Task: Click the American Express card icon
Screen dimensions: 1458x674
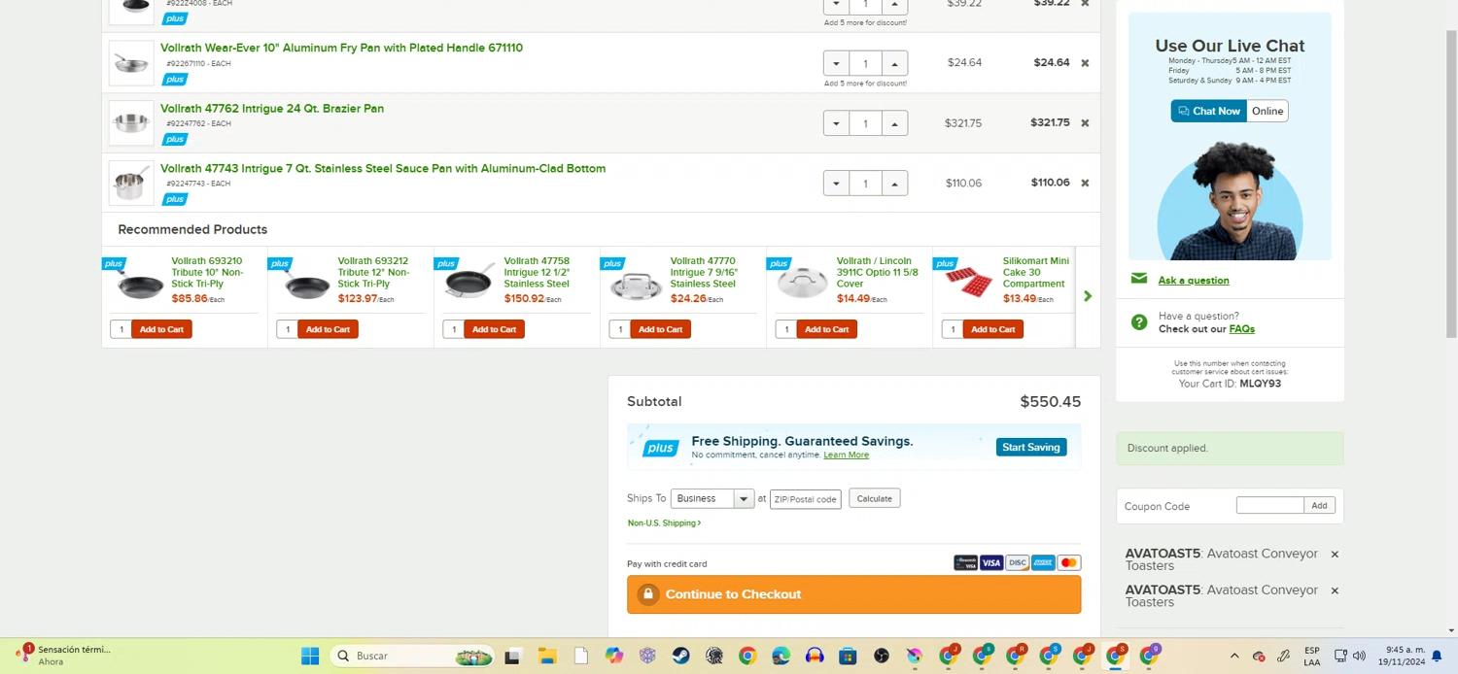Action: [1043, 563]
